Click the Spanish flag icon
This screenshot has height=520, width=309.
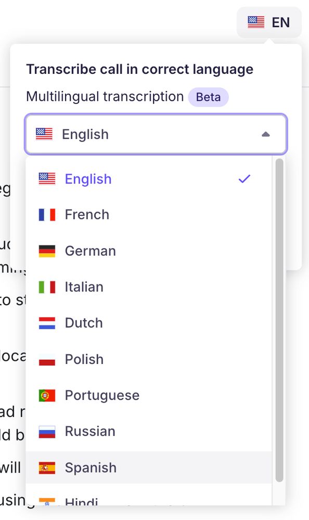pos(47,467)
